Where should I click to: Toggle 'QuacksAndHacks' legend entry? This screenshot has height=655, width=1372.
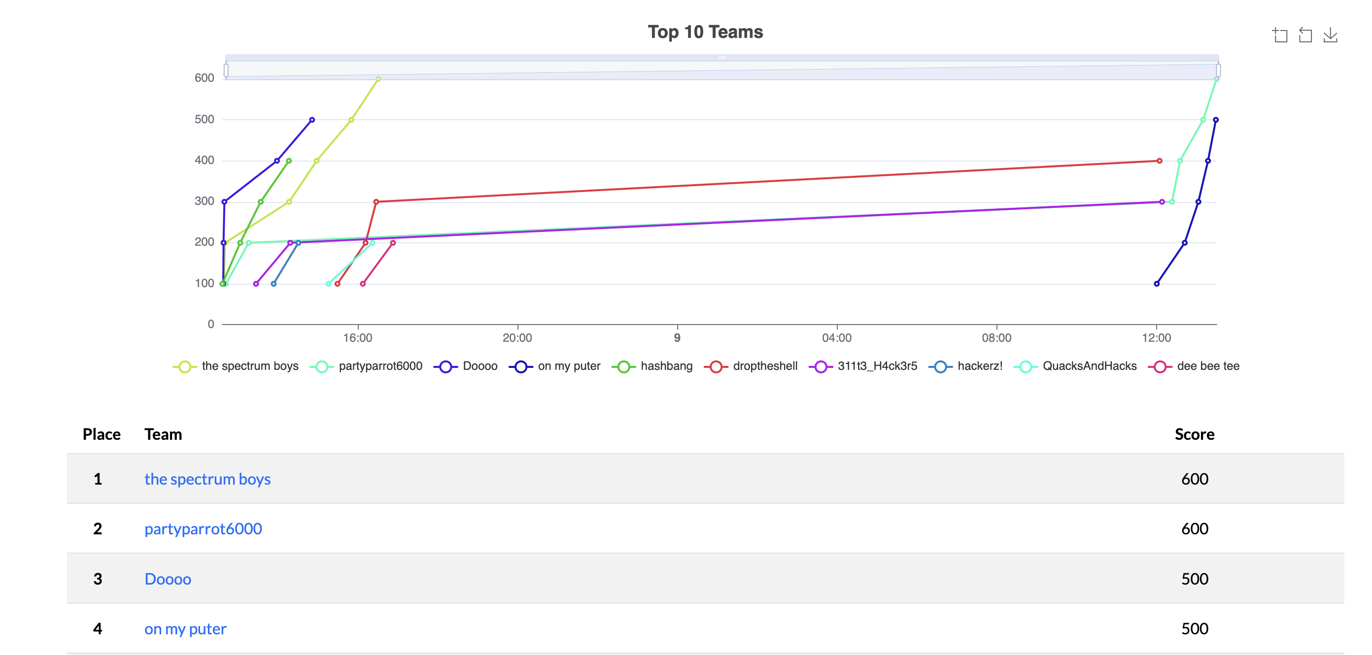(x=1075, y=366)
